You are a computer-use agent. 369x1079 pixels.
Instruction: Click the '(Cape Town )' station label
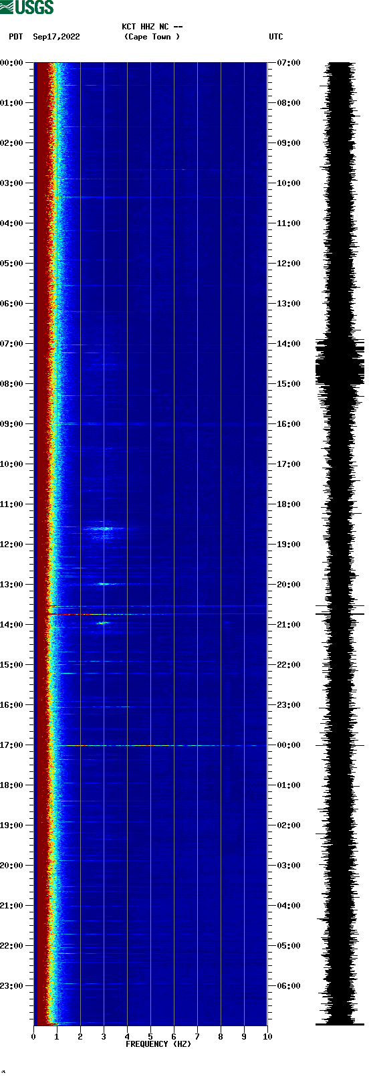152,37
